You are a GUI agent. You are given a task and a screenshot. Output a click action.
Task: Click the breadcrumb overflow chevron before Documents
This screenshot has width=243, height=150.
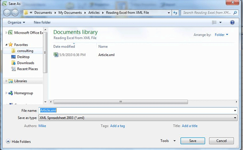tap(31, 12)
